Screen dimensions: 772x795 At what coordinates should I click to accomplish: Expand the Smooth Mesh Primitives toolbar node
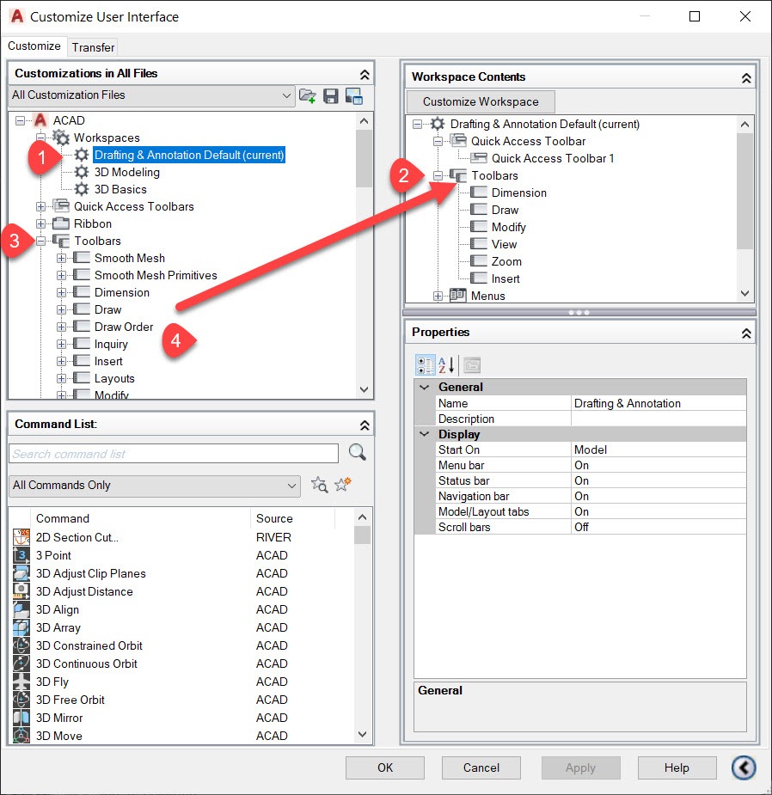coord(61,275)
